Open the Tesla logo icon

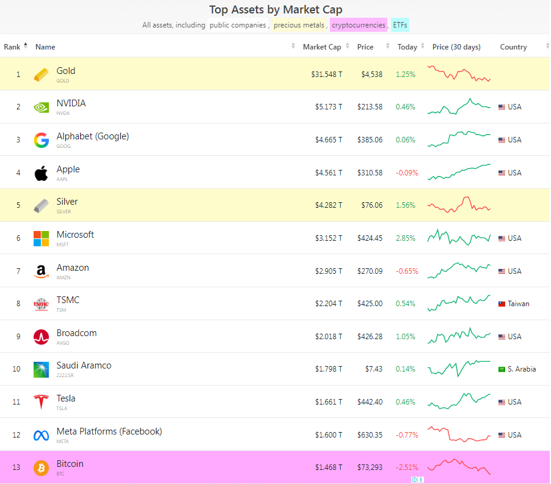tap(41, 402)
